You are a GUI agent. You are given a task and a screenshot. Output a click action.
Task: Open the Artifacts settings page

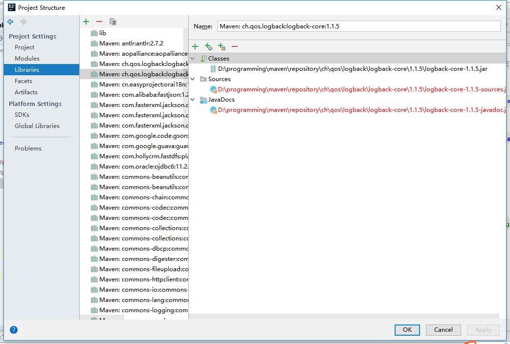pos(26,92)
